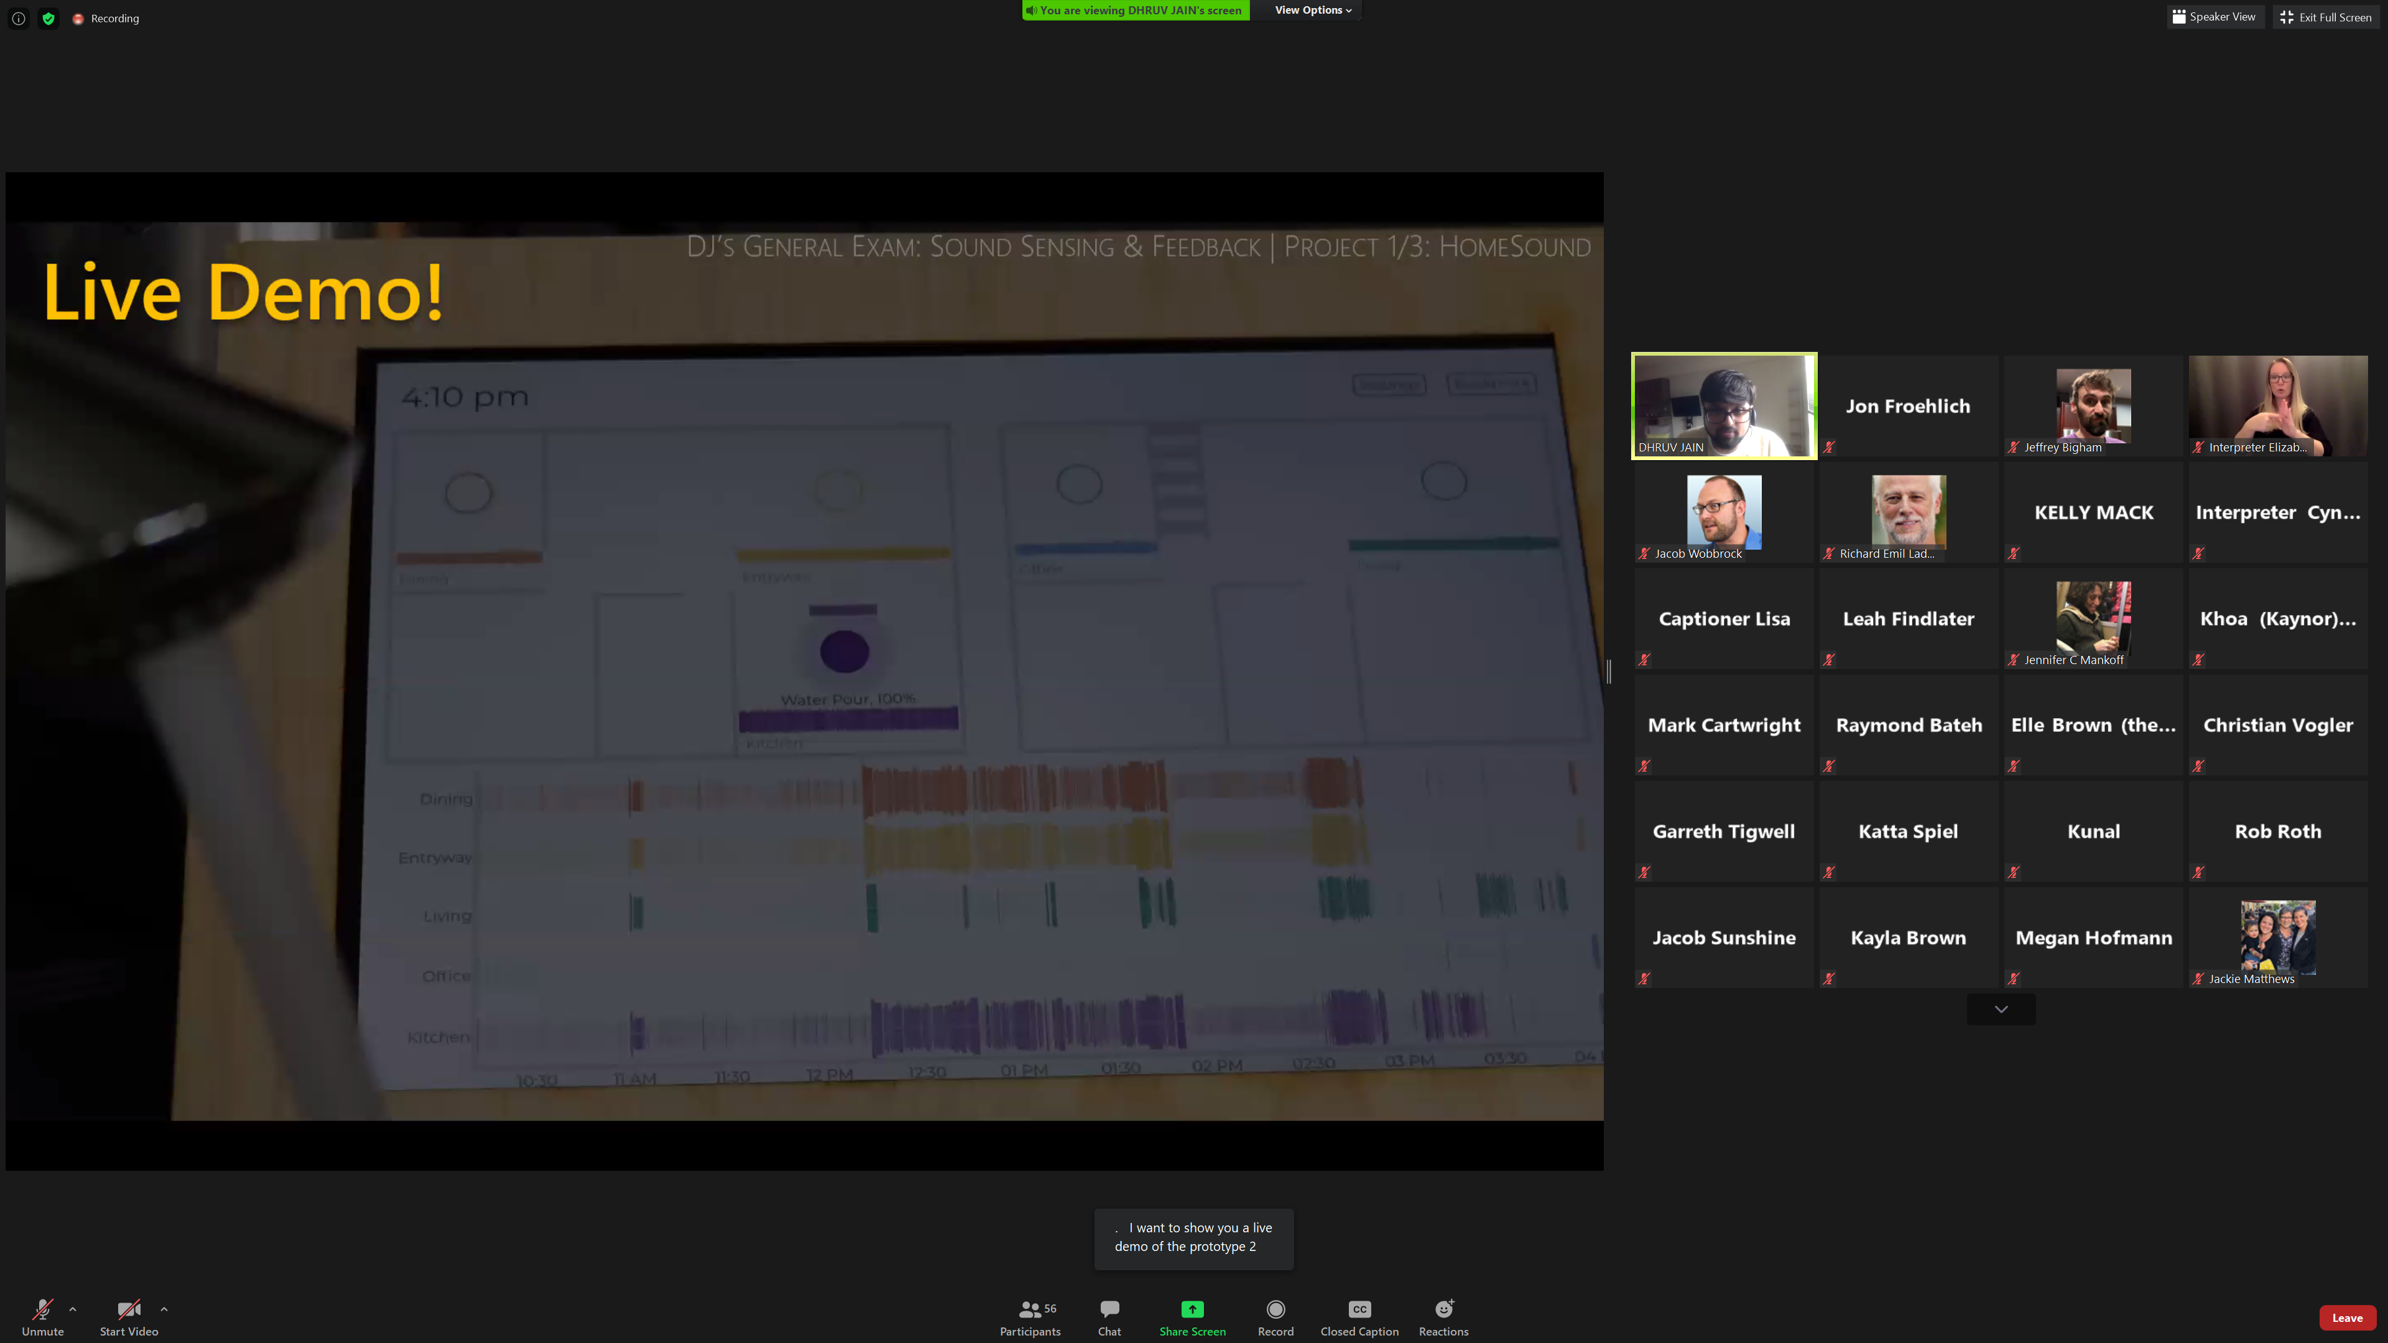Expand View Options dropdown menu
The image size is (2388, 1343).
point(1312,10)
